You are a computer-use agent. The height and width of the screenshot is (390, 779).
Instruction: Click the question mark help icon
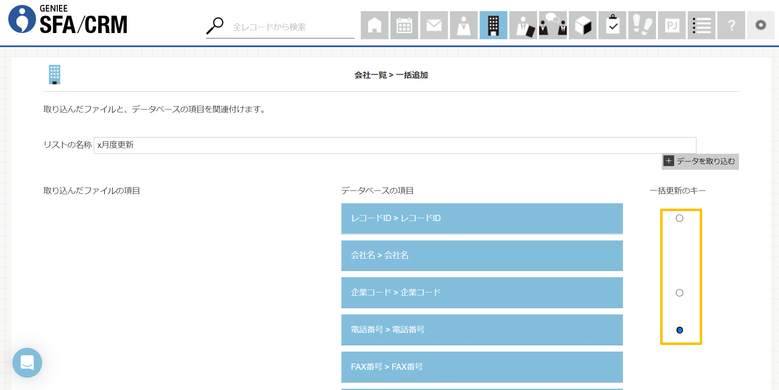pyautogui.click(x=731, y=26)
